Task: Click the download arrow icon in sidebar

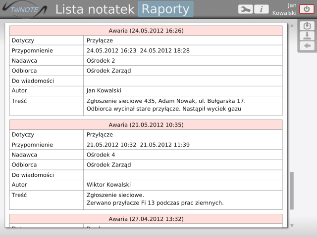Action: (x=307, y=36)
